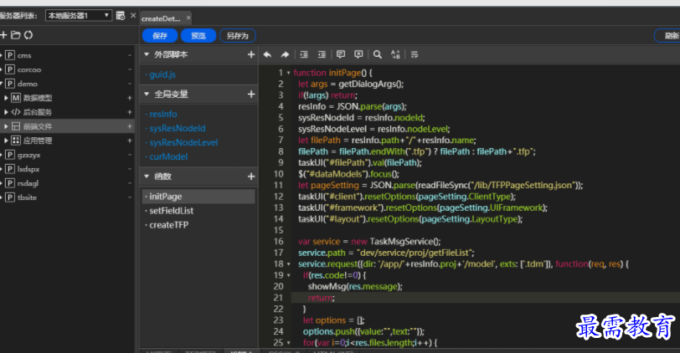Expand the 应用管理 tree node
The image size is (680, 353).
(x=6, y=141)
